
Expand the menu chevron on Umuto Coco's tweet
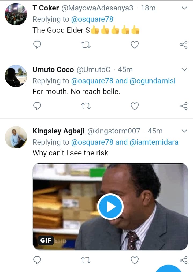[184, 70]
